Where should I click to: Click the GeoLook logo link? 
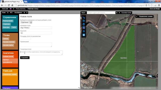coord(5,9)
